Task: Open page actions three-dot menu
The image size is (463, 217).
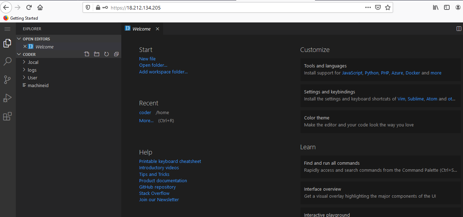Action: (x=368, y=7)
